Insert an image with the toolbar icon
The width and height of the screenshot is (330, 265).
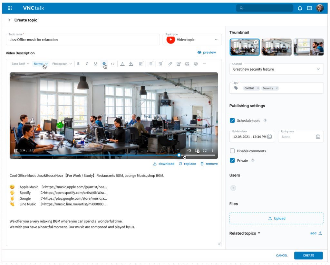[187, 64]
